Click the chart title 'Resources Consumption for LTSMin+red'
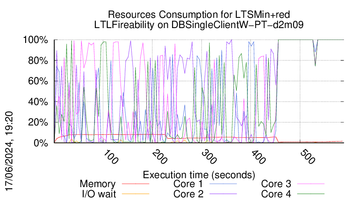This screenshot has width=362, height=202. click(199, 14)
